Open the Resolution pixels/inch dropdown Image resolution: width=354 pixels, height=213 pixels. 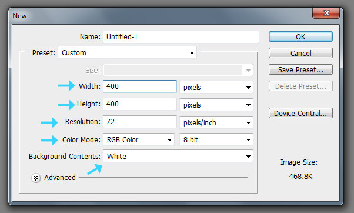[x=216, y=122]
